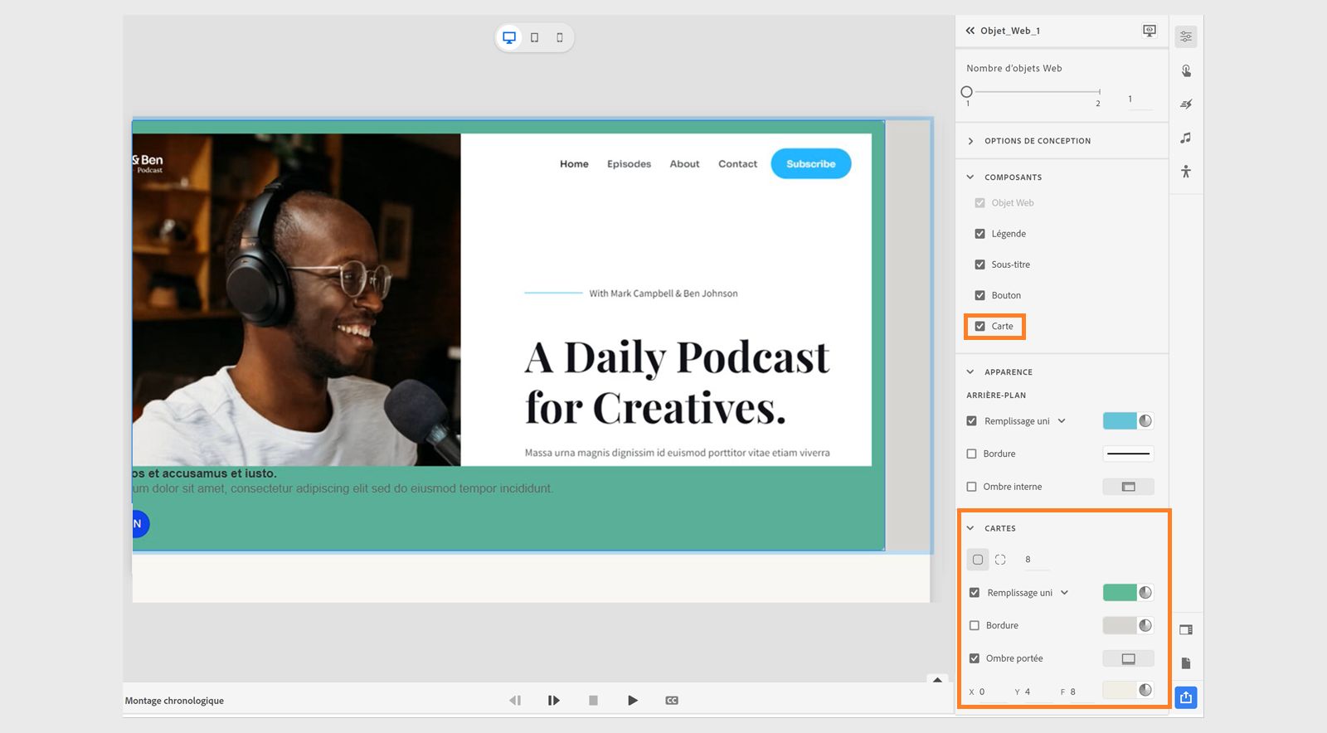
Task: Open the audio music note panel
Action: [x=1186, y=138]
